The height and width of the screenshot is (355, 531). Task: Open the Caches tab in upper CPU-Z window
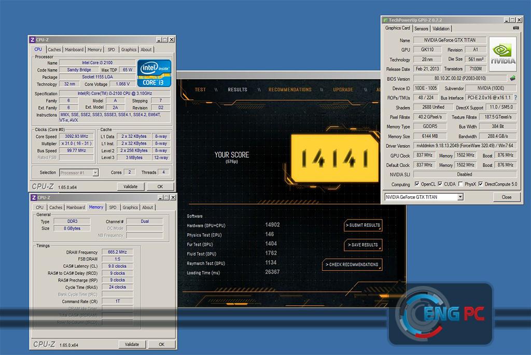click(x=54, y=49)
